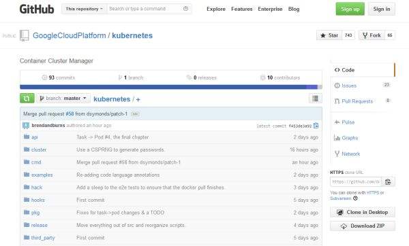Screen dimensions: 409x246
Task: View the 0 releases link
Action: (x=201, y=77)
